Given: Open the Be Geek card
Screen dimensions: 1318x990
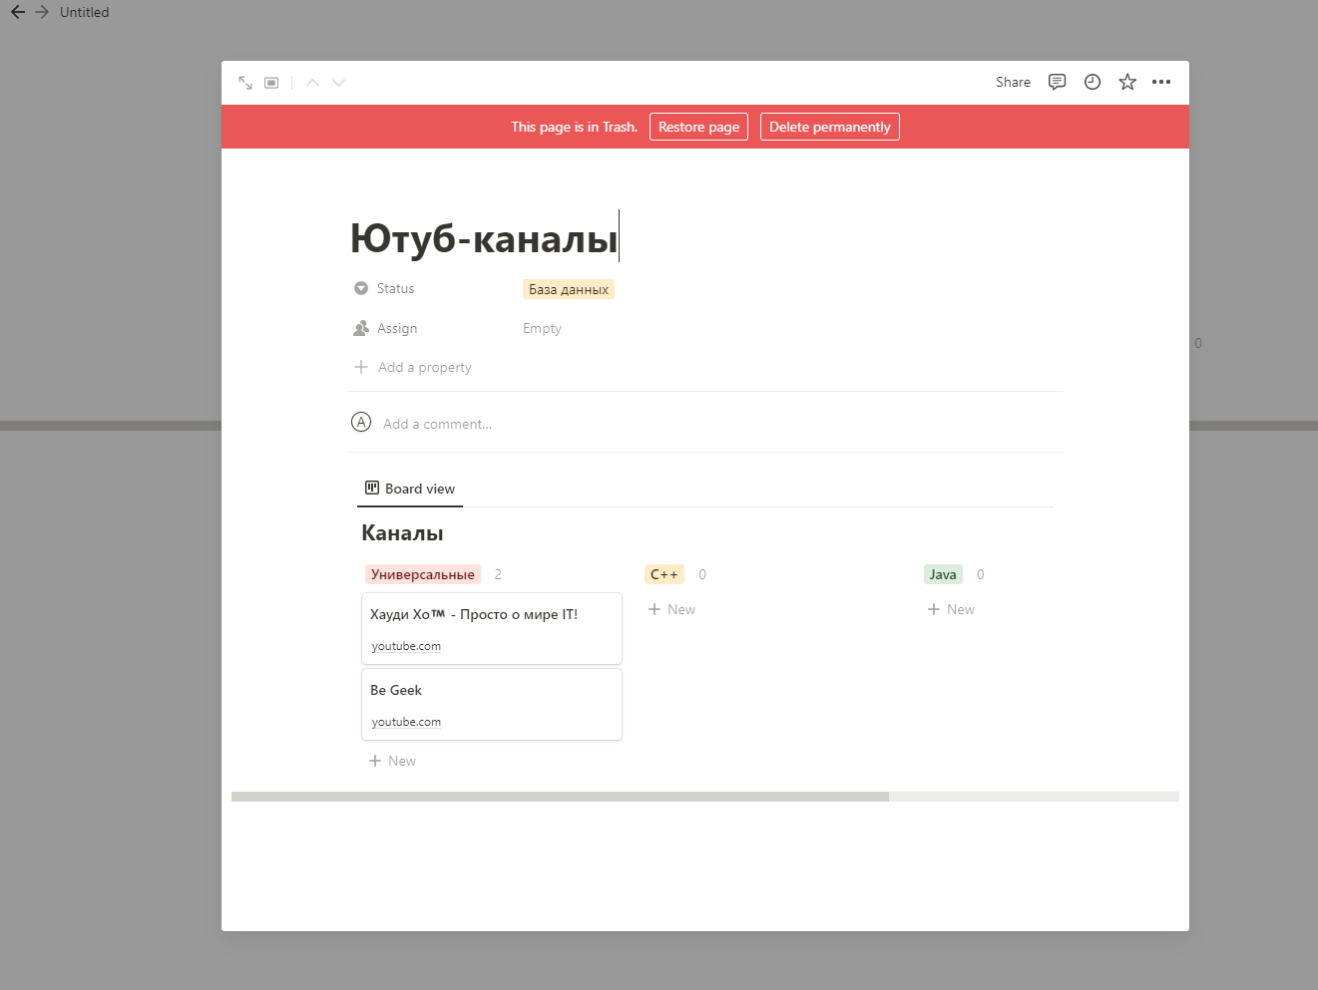Looking at the screenshot, I should [x=492, y=705].
